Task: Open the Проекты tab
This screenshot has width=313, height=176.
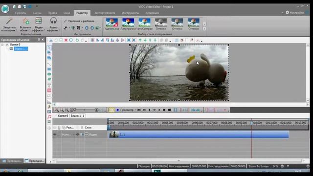Action: pos(21,13)
